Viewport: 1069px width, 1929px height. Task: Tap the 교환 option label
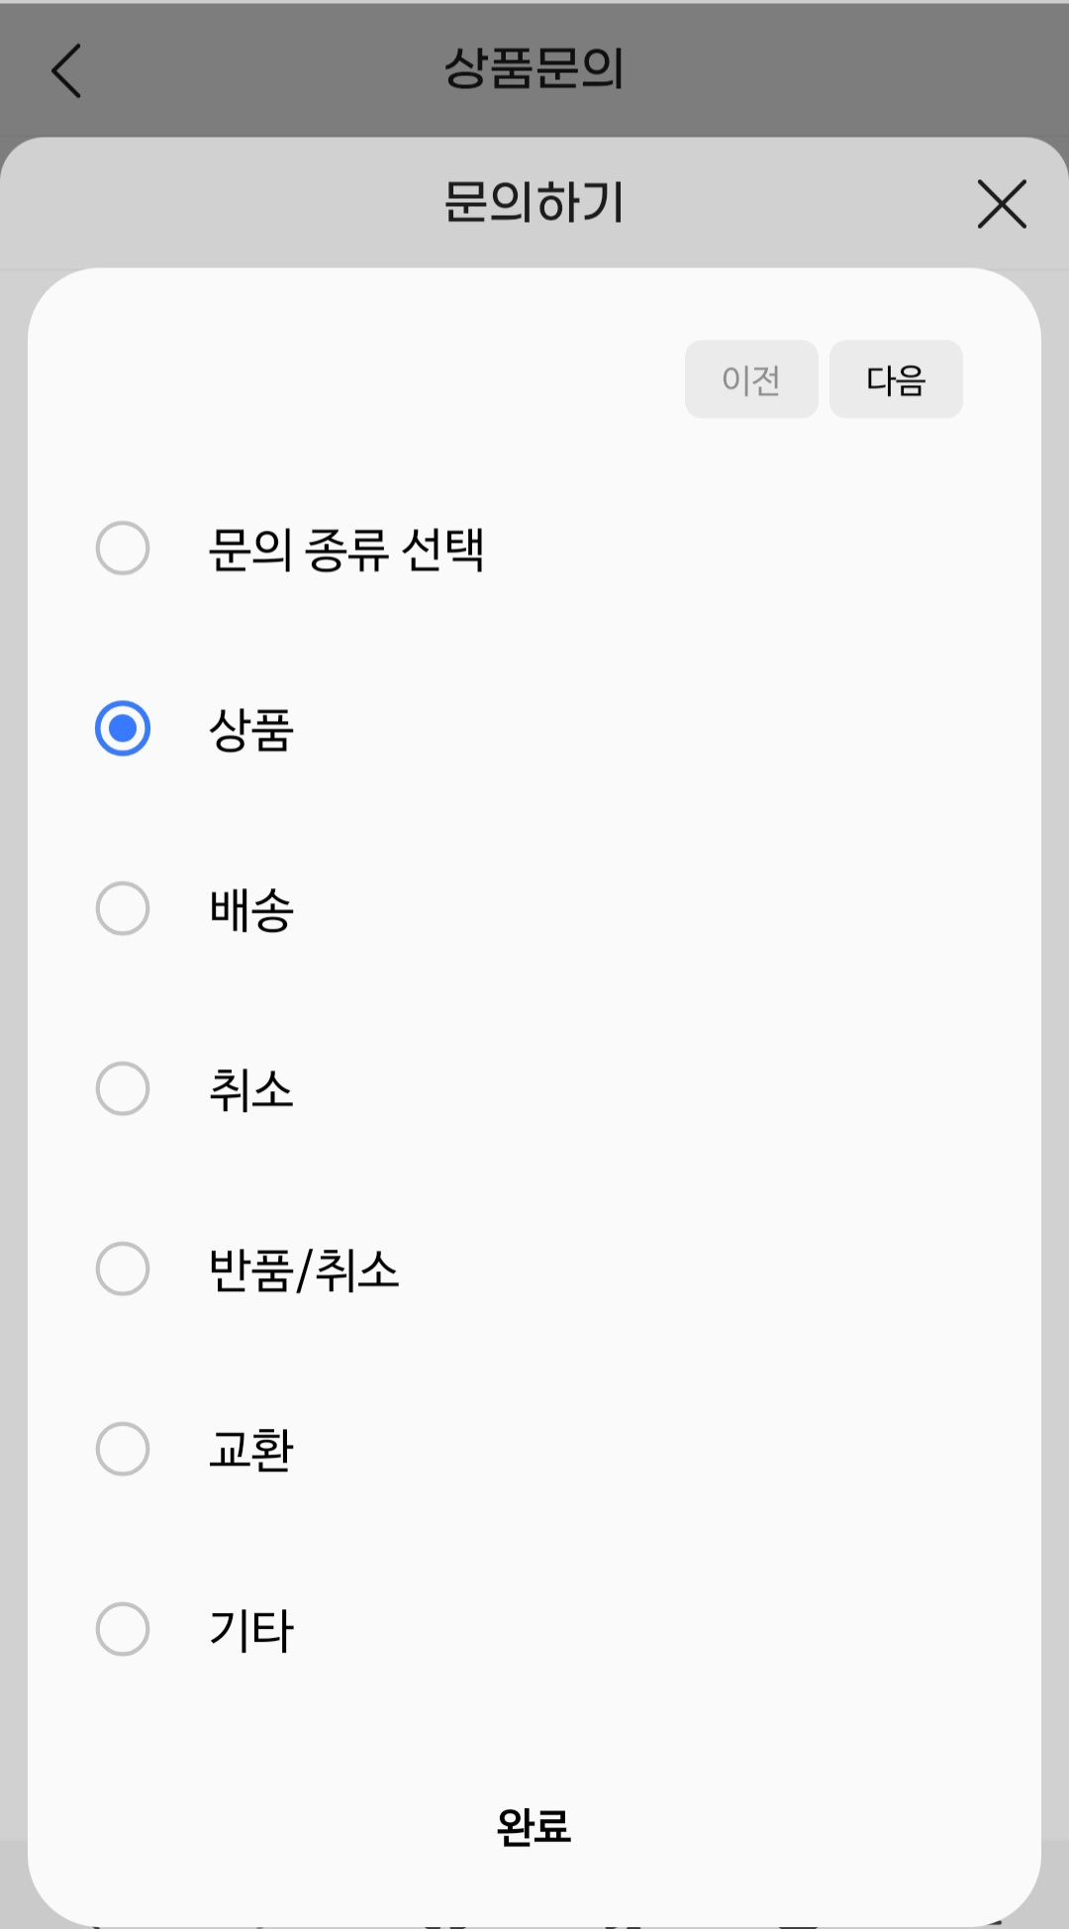coord(251,1451)
